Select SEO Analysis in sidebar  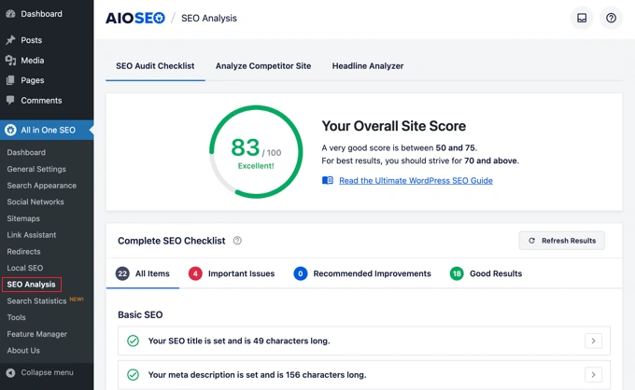point(31,285)
